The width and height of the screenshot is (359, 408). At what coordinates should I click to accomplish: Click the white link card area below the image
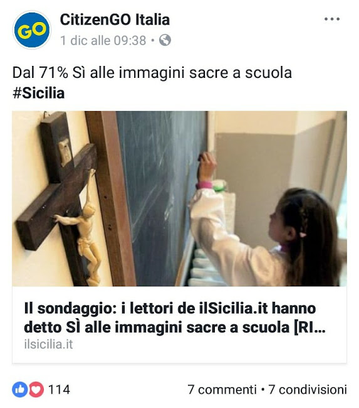pos(179,325)
